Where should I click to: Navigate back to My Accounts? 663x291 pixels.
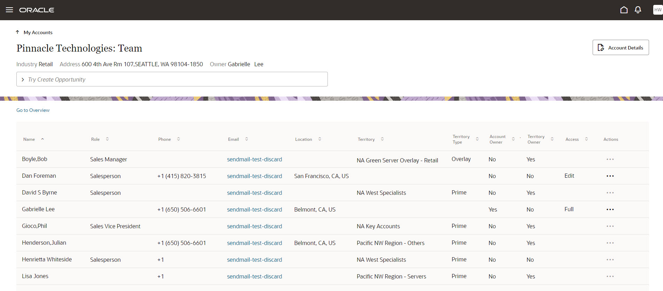coord(38,32)
